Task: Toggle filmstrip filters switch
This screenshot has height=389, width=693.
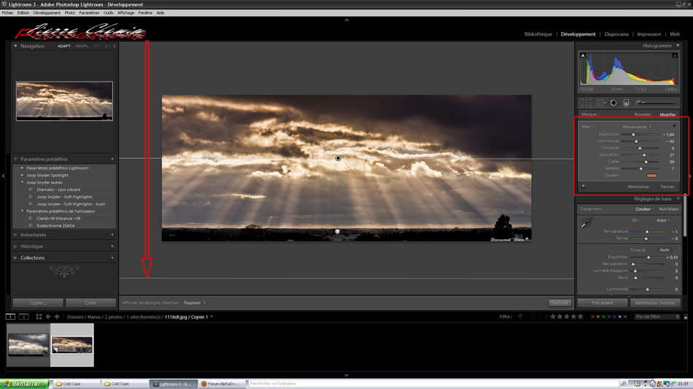Action: click(x=686, y=317)
